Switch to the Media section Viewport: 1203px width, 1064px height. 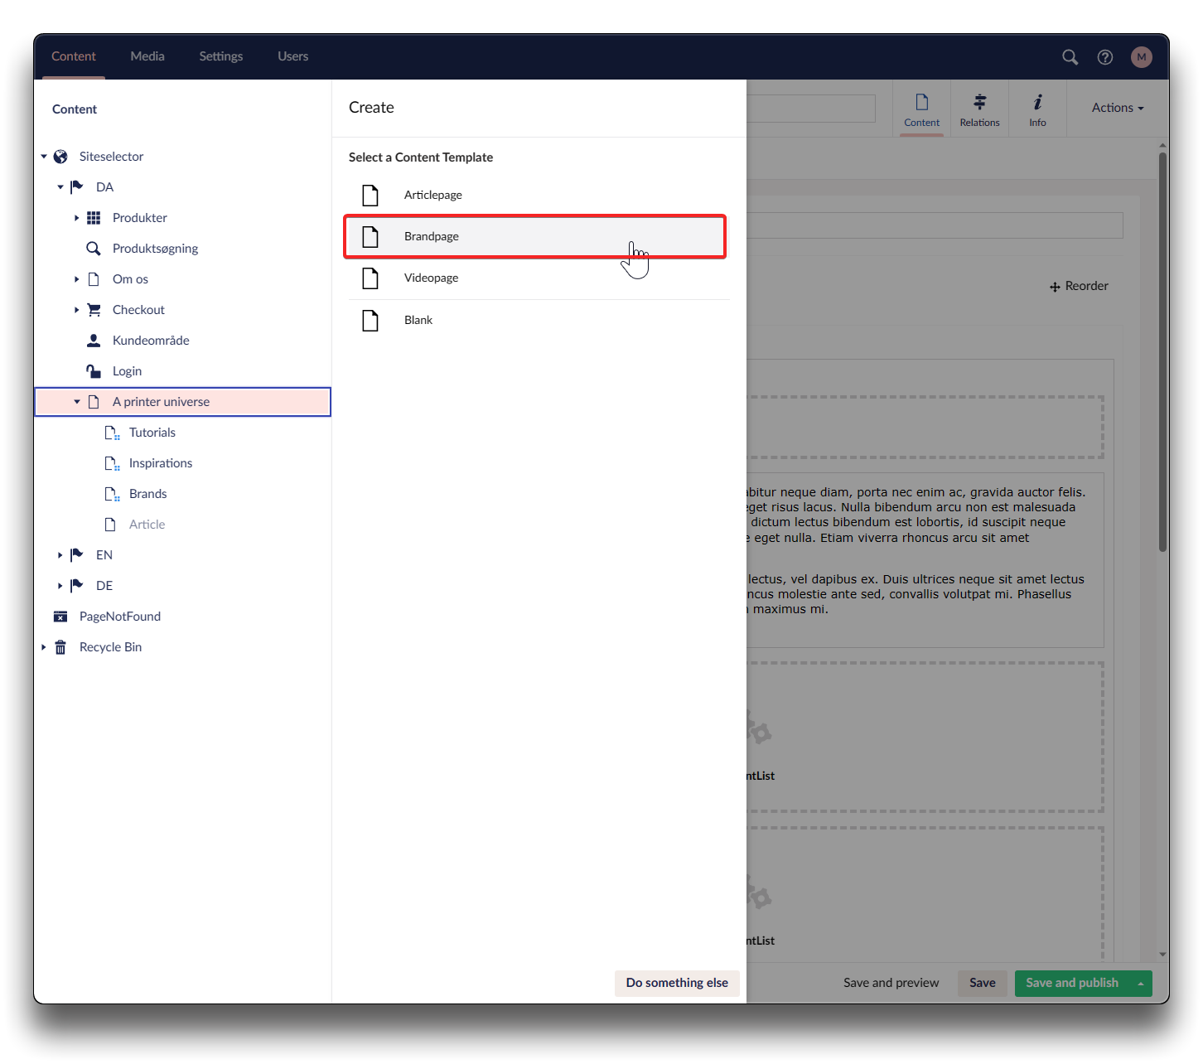click(x=147, y=56)
